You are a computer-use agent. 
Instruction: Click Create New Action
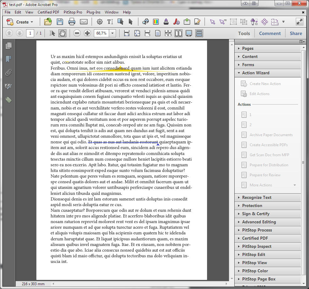(265, 84)
